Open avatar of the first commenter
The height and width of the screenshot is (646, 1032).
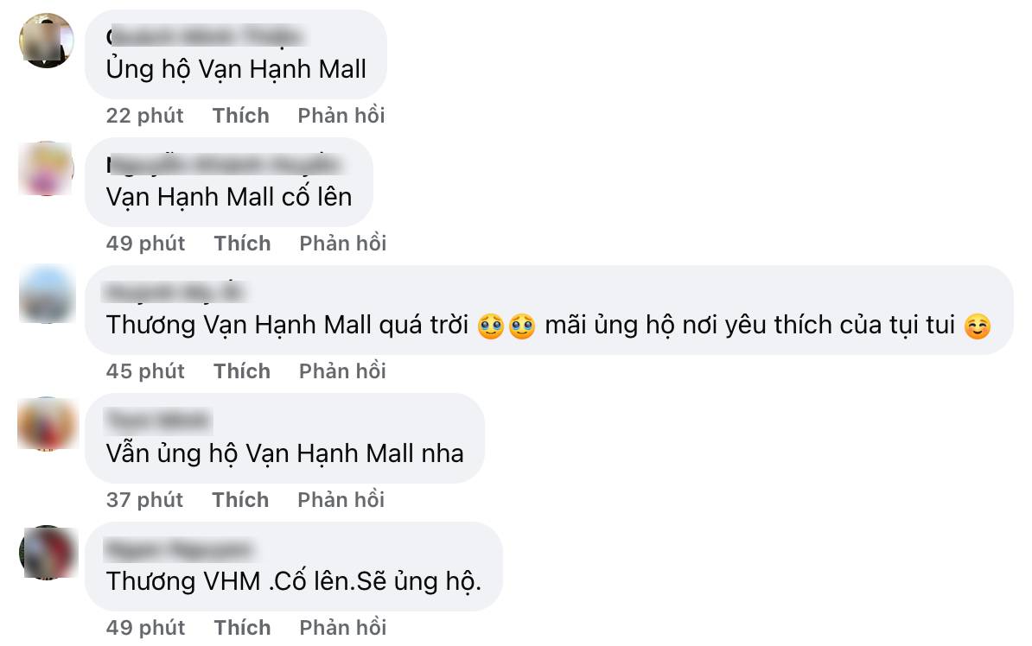point(46,41)
